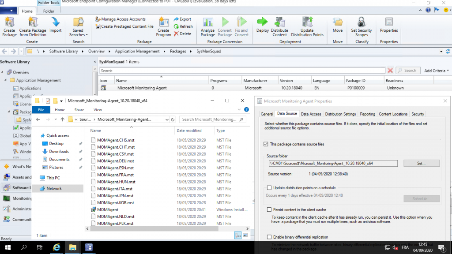Expand the Explorer ribbon chevron
The image size is (452, 254).
(239, 110)
